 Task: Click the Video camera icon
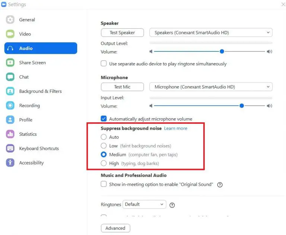click(10, 34)
